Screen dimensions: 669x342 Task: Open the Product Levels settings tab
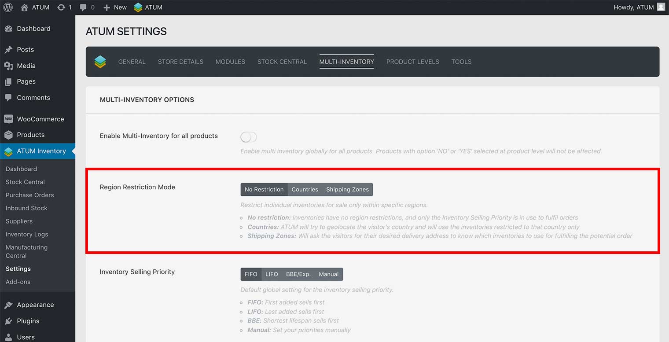pos(412,62)
